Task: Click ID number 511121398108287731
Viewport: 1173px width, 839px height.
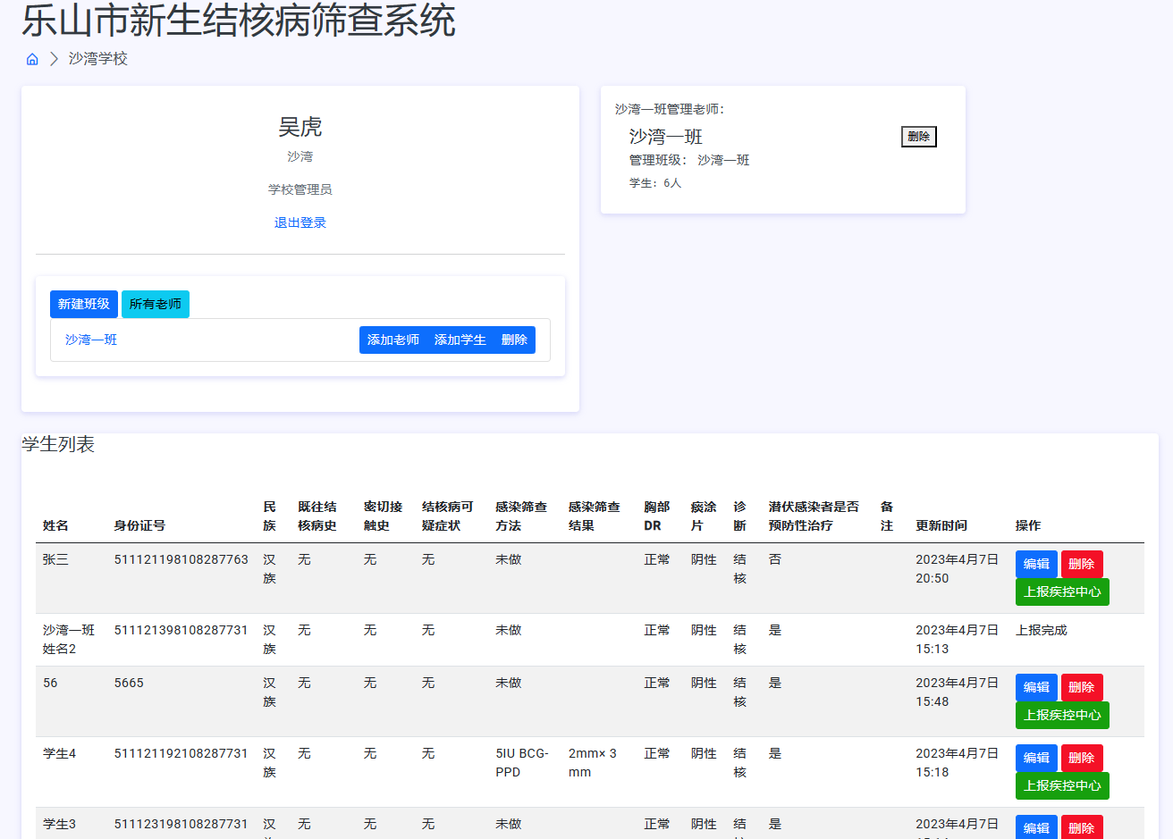Action: (x=181, y=630)
